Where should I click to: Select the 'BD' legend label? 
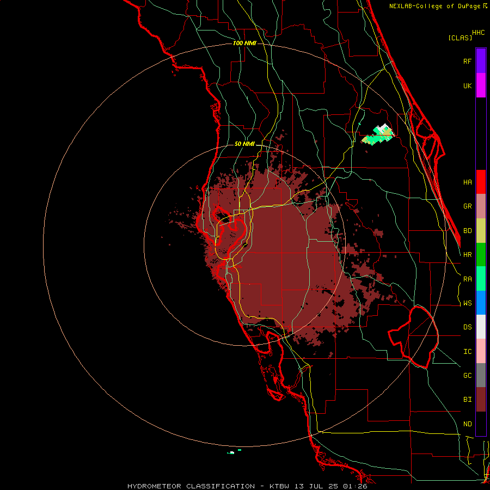click(x=467, y=231)
